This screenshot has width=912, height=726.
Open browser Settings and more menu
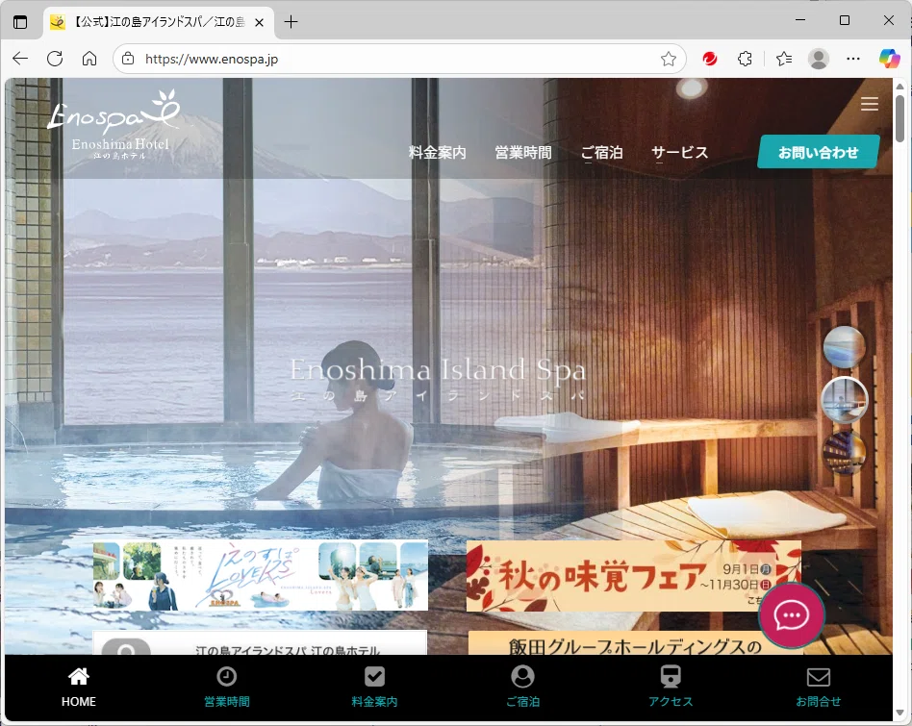853,59
